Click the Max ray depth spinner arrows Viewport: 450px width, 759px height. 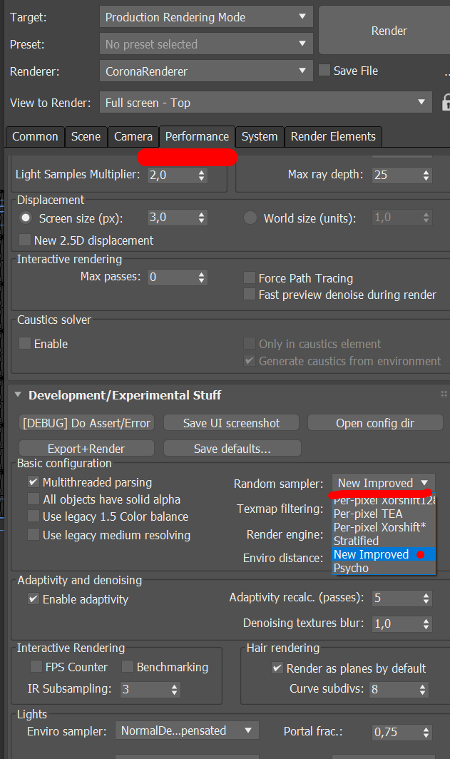click(x=426, y=175)
